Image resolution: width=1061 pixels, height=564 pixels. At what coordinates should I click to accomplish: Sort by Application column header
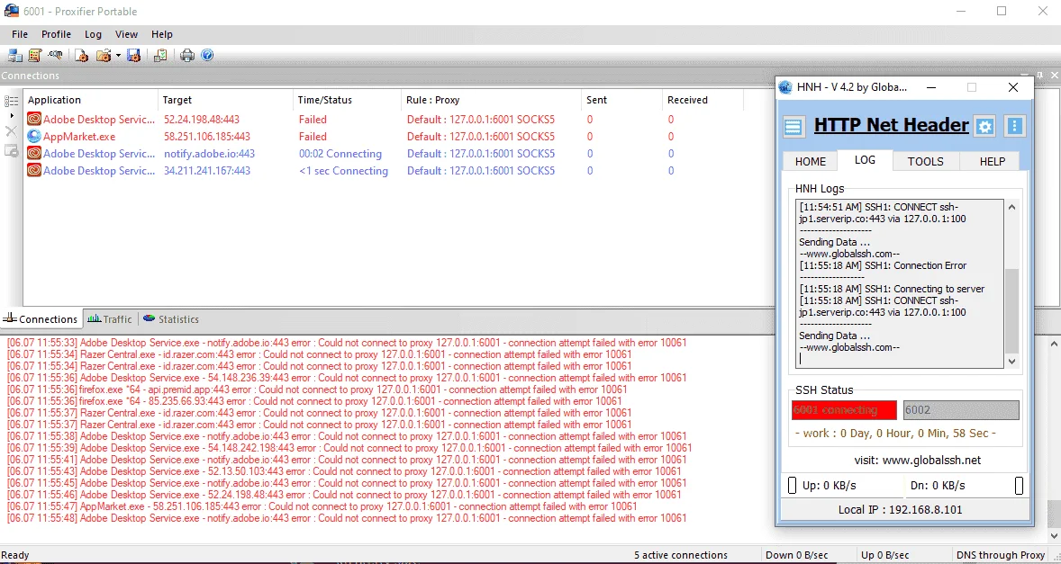tap(91, 100)
